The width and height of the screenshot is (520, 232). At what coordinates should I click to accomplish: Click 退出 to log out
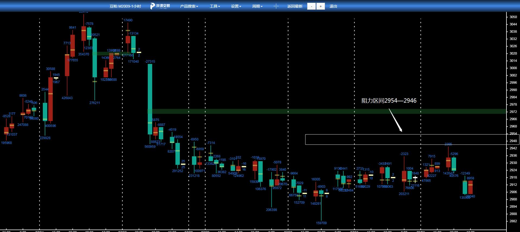(333, 6)
